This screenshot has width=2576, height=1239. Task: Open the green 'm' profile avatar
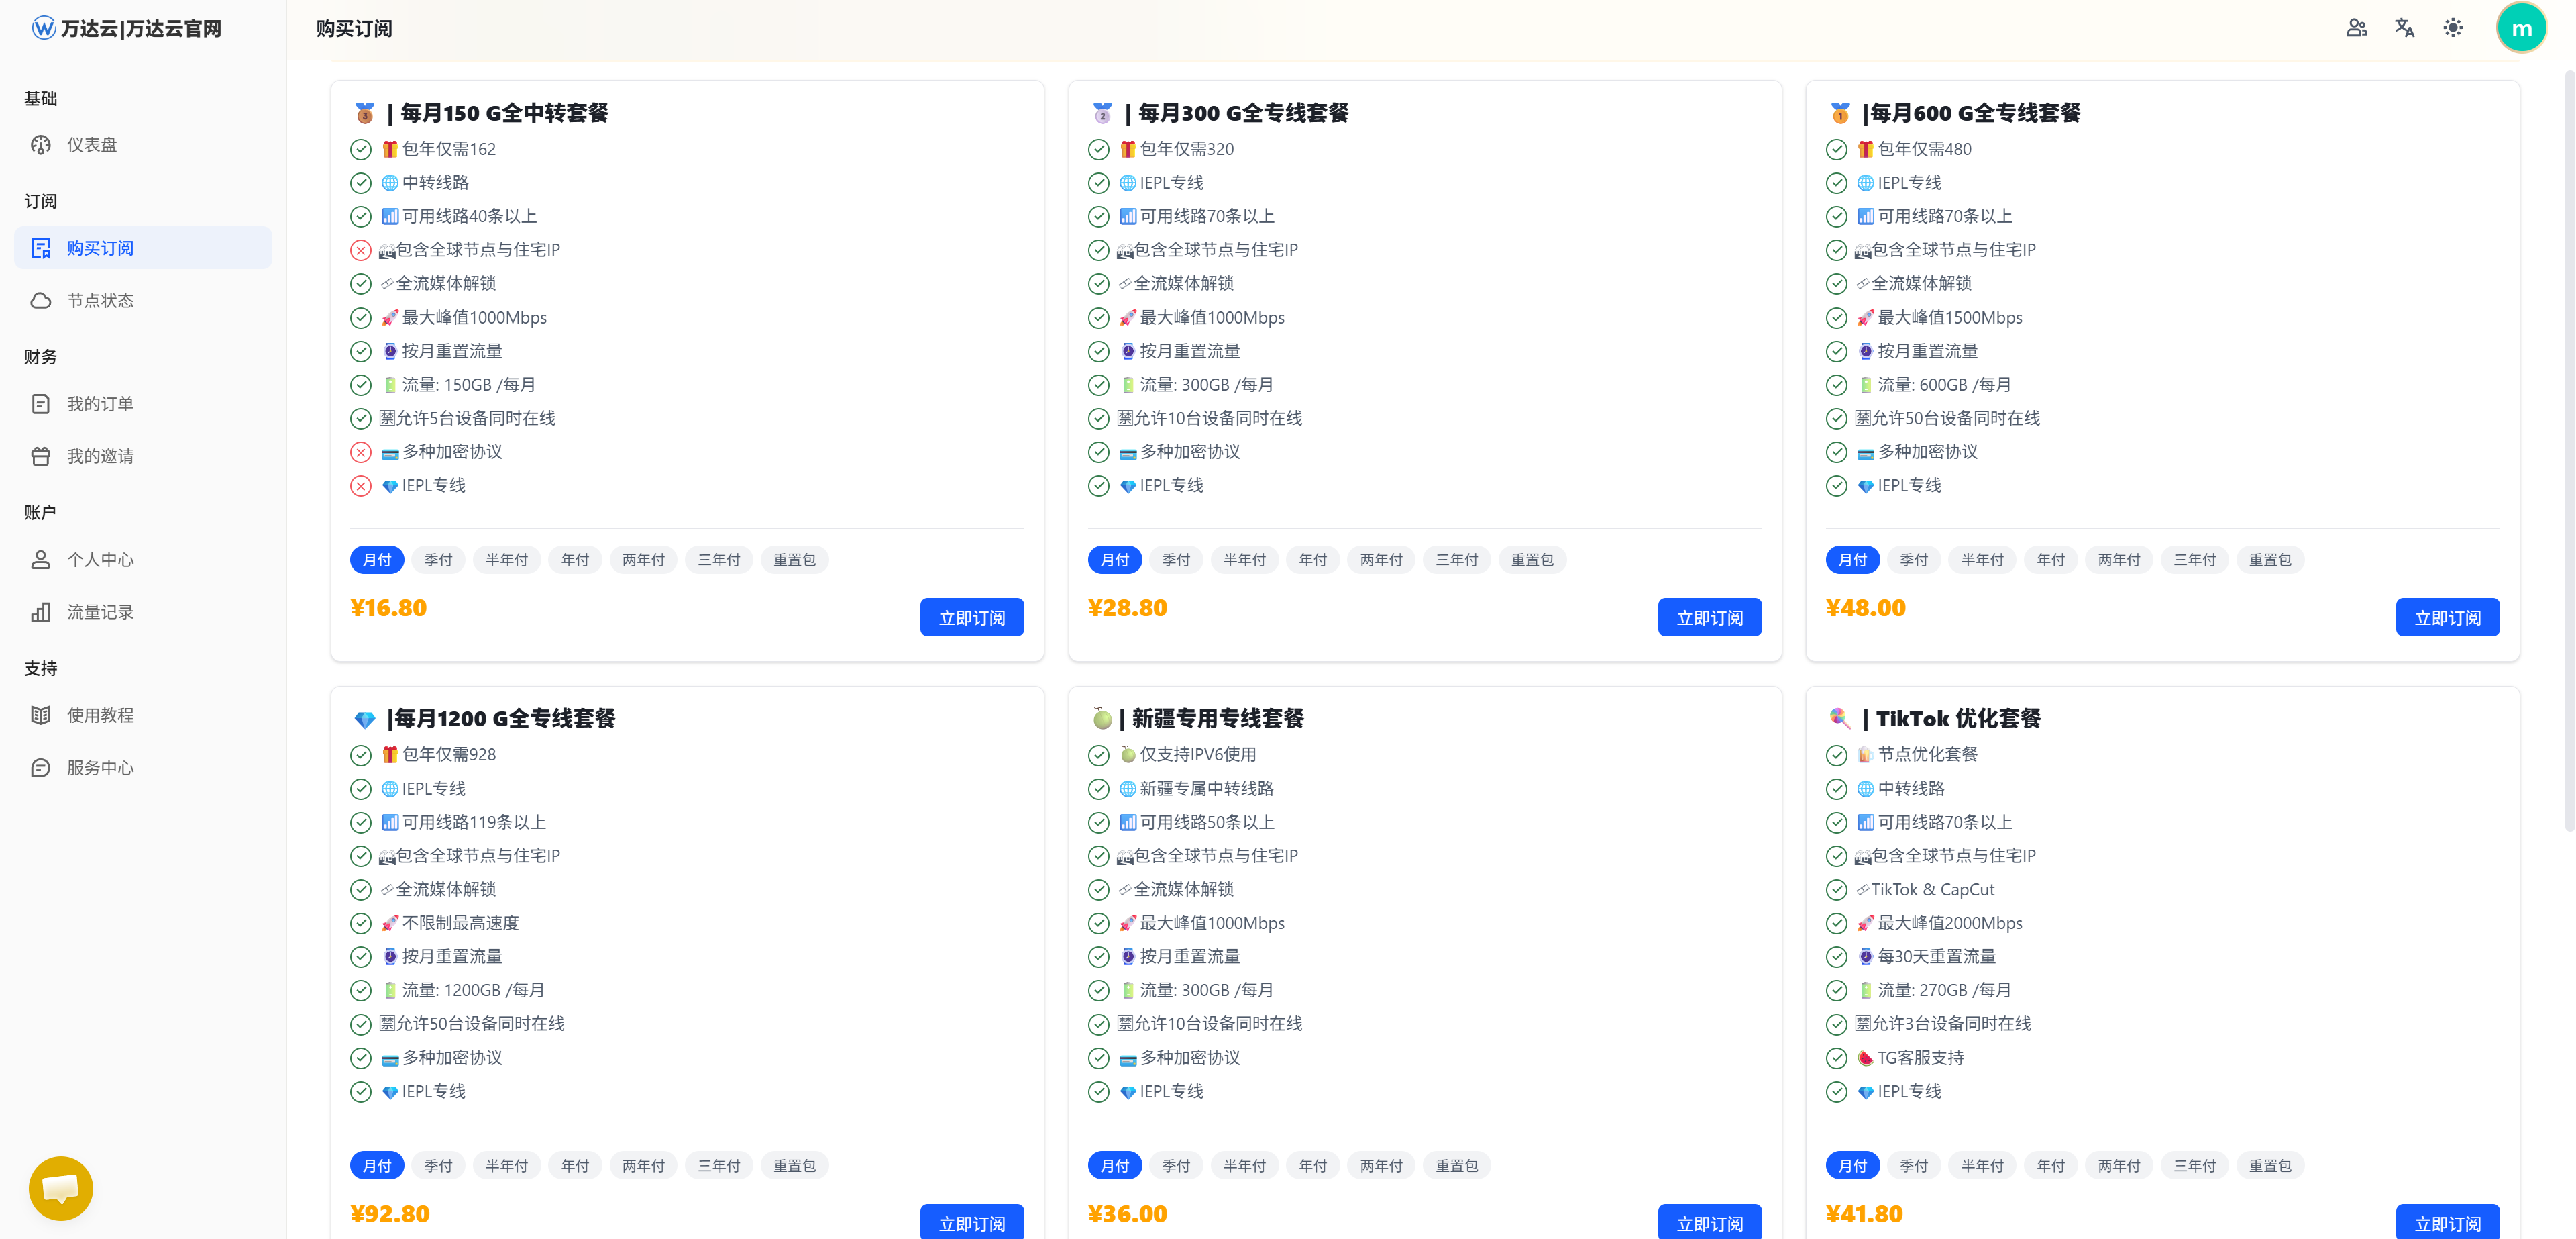(2521, 28)
